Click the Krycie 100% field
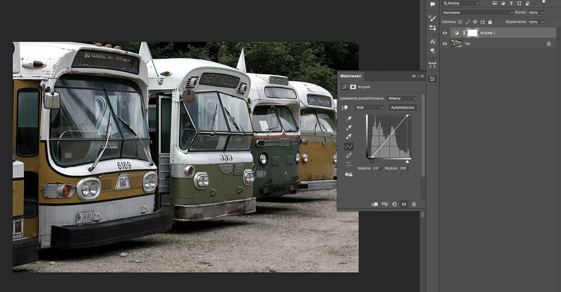 click(534, 12)
